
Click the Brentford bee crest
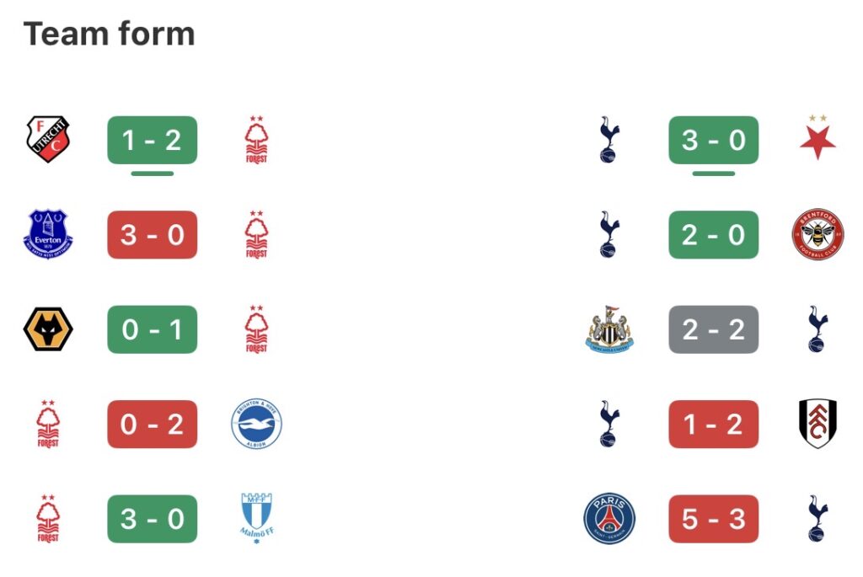[x=817, y=234]
